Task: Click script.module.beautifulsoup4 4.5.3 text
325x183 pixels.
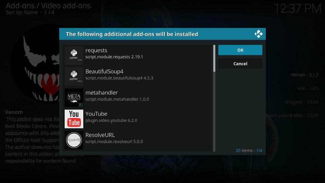Action: [x=119, y=78]
